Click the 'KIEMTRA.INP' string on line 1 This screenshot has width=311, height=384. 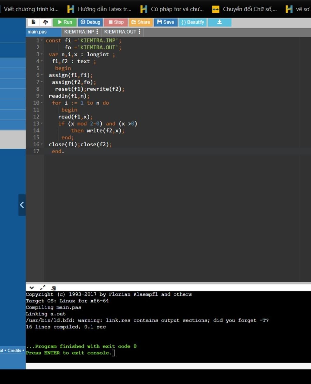coord(98,40)
